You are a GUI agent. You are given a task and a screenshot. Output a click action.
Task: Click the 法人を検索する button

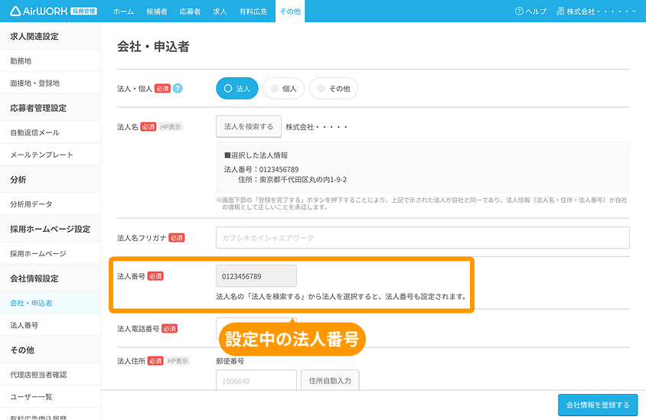[x=249, y=126]
